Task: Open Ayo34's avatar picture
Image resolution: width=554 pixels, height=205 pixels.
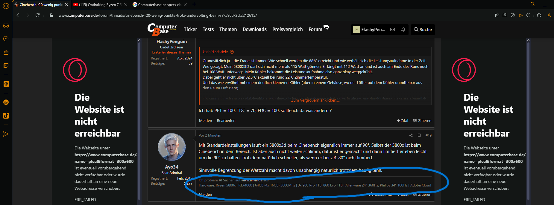Action: click(172, 147)
